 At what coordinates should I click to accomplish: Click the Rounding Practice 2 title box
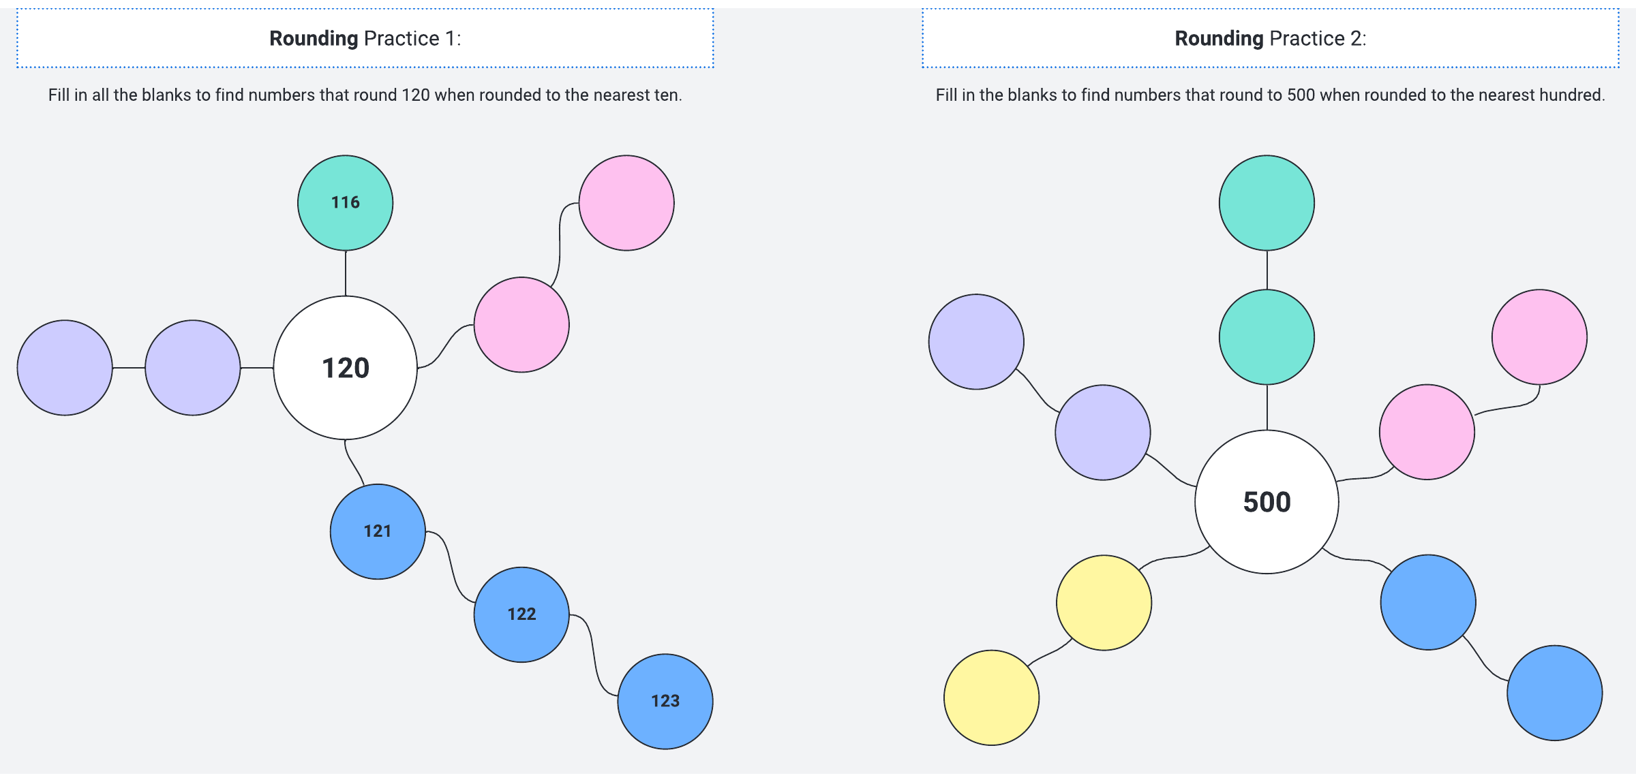pos(1270,38)
